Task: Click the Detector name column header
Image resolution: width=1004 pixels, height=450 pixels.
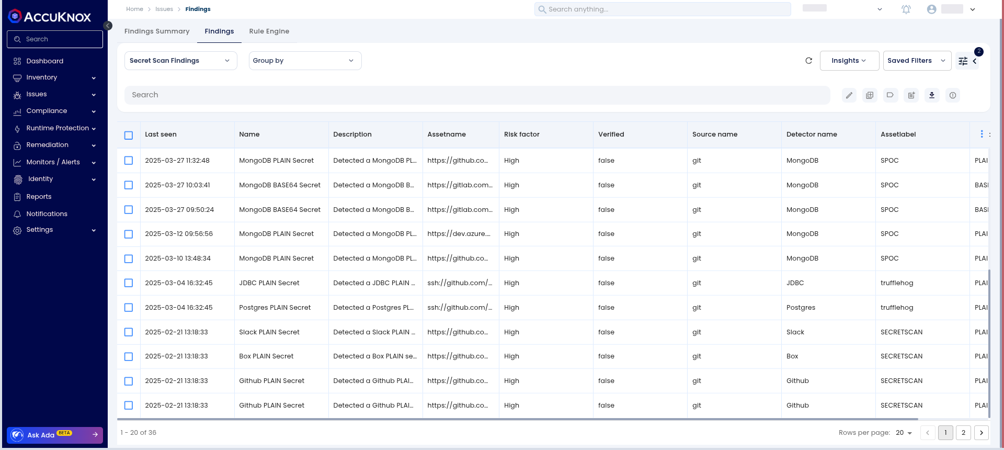Action: click(x=812, y=134)
